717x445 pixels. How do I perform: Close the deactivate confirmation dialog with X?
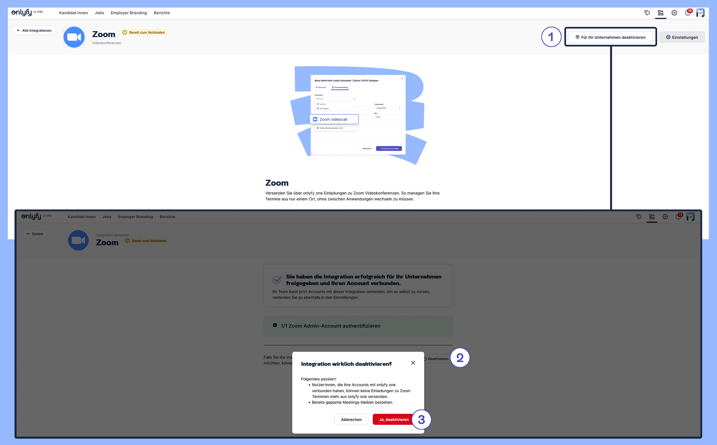point(413,363)
